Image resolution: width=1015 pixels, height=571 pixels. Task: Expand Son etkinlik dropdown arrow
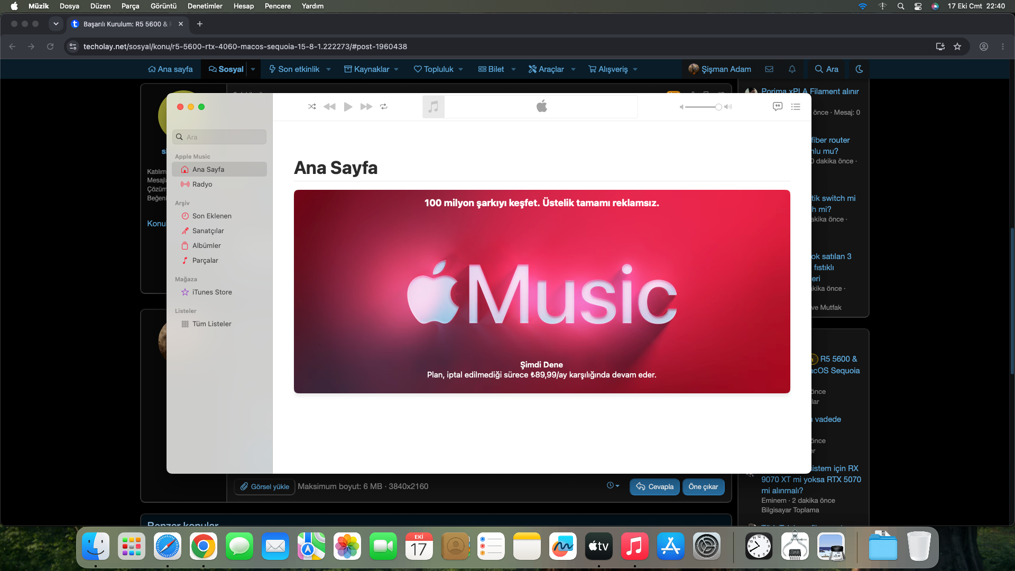[x=328, y=69]
